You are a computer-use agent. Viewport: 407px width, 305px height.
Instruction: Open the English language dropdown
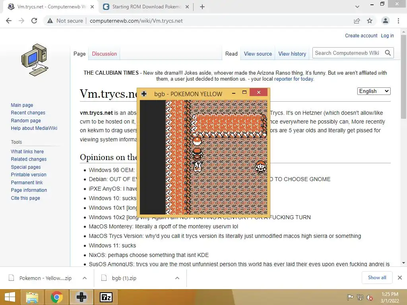pos(374,91)
